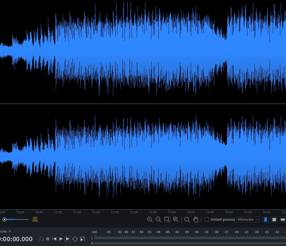Zoom to the current selection
The width and height of the screenshot is (286, 246).
coord(167,220)
